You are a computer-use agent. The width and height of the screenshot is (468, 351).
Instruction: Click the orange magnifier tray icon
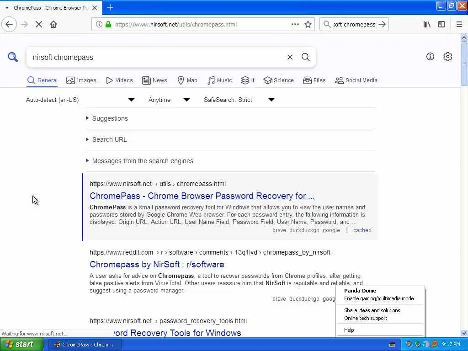point(435,345)
